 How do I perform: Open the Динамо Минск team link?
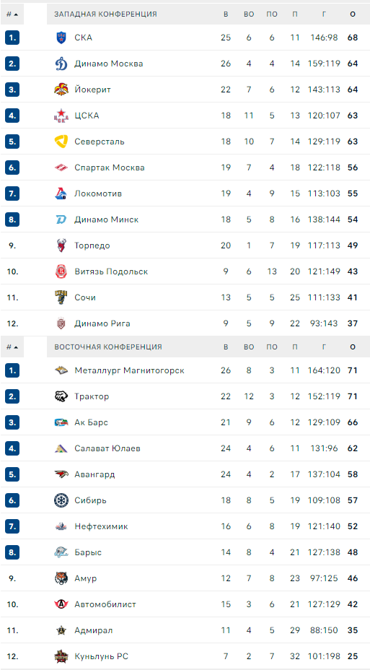[x=106, y=219]
